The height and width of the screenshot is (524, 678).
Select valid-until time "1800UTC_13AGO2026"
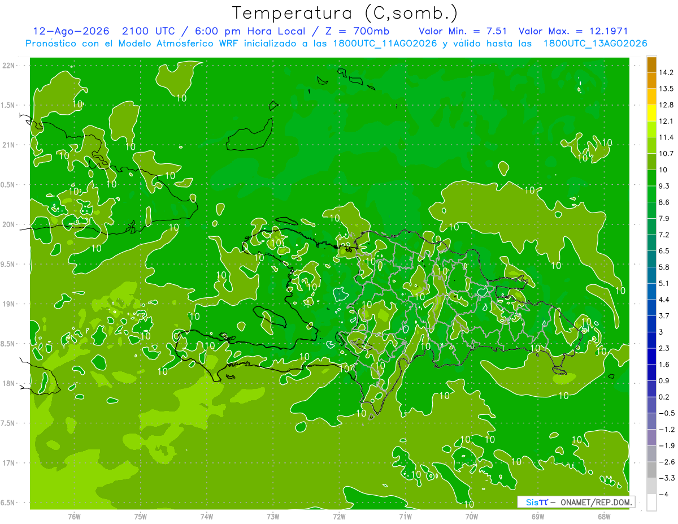595,44
